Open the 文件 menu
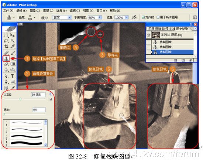Screen dimensions: 203x160 8,11
